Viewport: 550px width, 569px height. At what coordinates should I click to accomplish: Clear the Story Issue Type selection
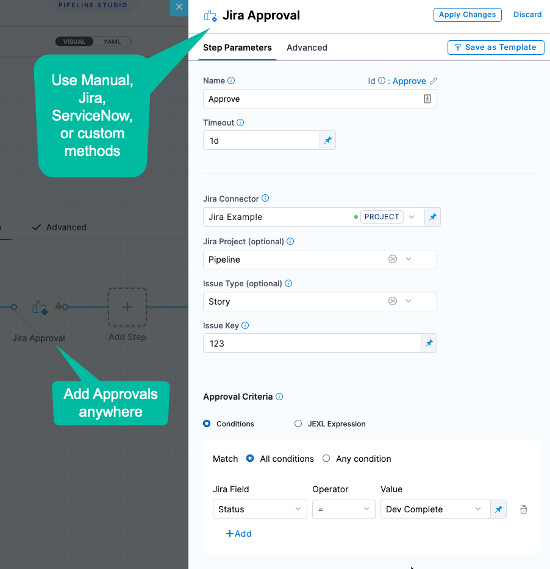393,302
